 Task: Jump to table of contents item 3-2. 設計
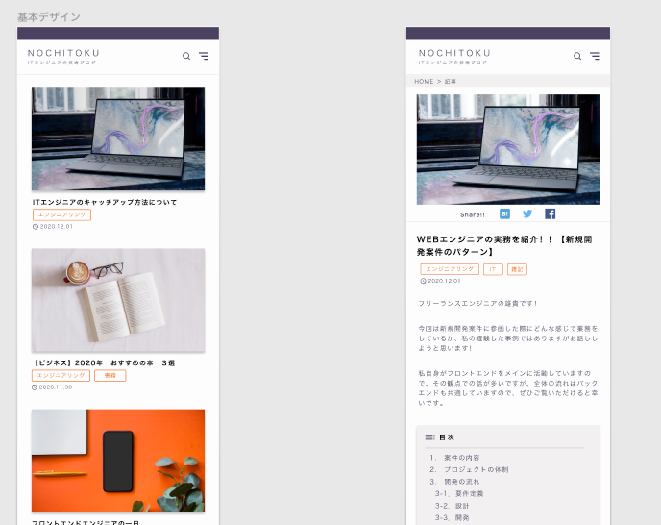tap(452, 506)
